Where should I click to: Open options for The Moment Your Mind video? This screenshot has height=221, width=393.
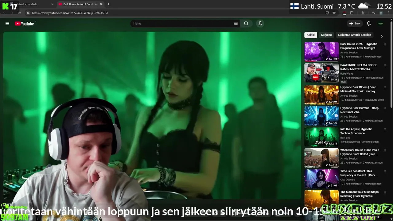click(x=385, y=192)
